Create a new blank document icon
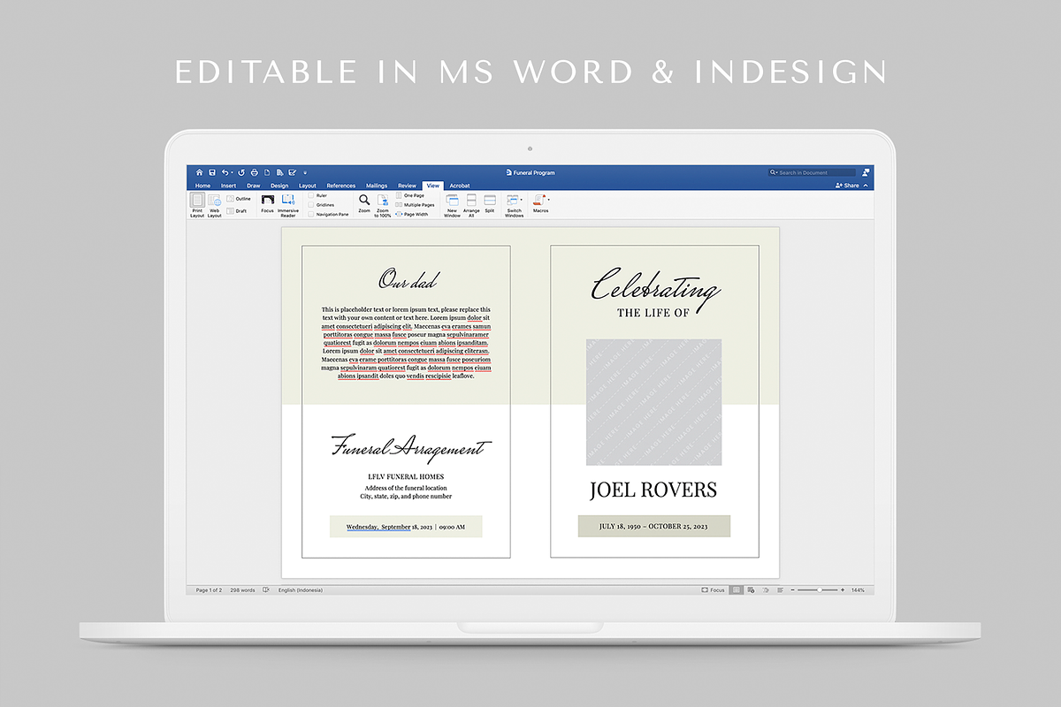The height and width of the screenshot is (707, 1061). pyautogui.click(x=266, y=172)
